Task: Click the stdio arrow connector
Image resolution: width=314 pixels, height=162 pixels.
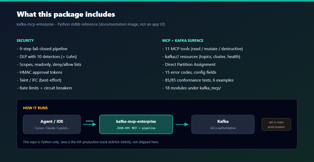Action: (90, 124)
